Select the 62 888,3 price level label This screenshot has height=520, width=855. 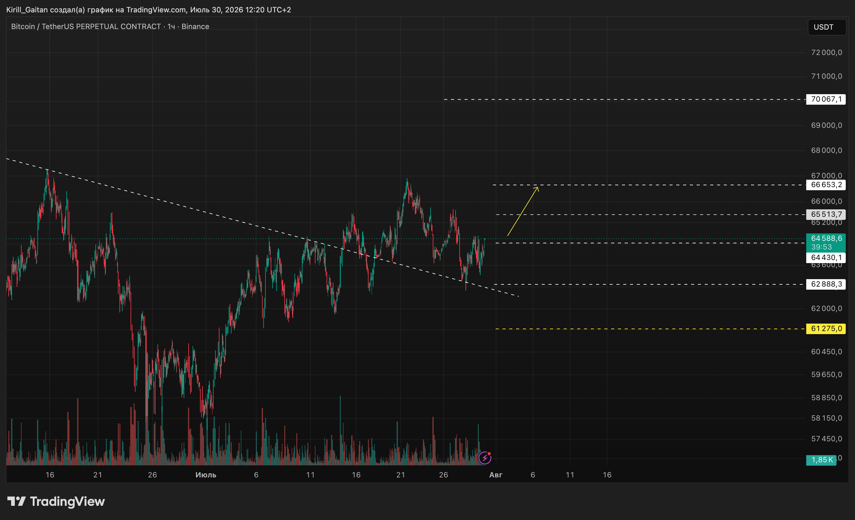coord(826,284)
